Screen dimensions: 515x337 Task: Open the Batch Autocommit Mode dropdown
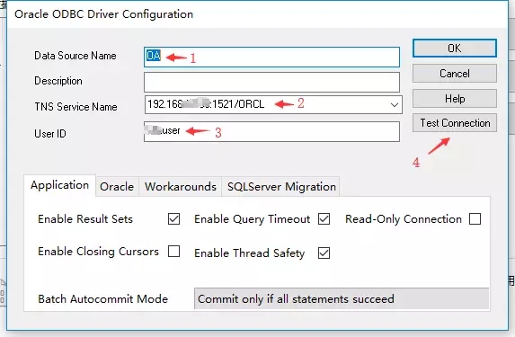342,298
